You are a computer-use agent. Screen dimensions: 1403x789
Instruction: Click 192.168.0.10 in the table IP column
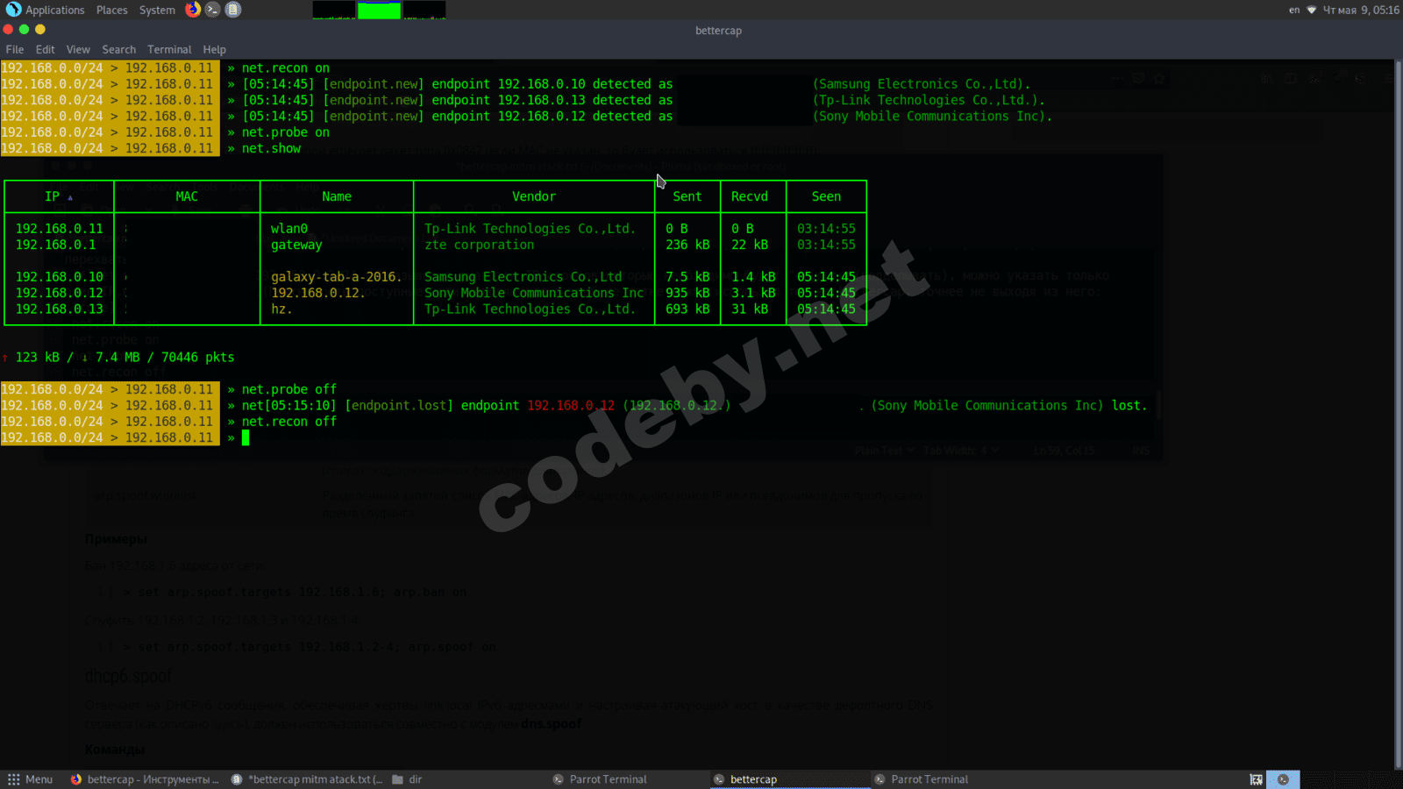[x=59, y=277]
